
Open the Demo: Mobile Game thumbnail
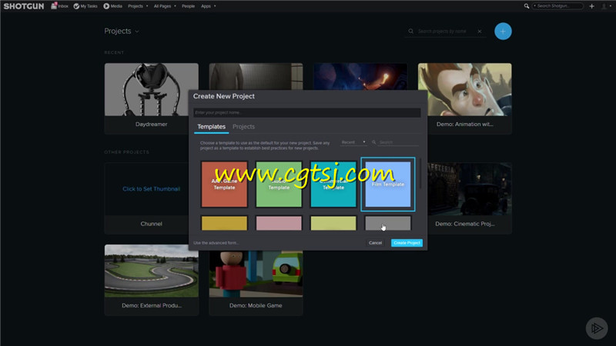256,274
